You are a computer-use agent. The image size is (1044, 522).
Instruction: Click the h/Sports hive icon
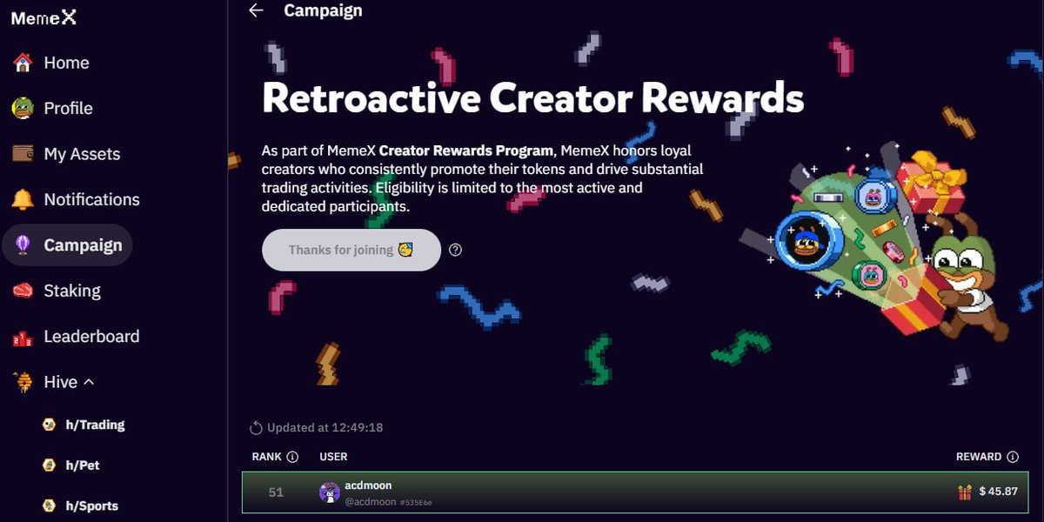click(x=50, y=505)
